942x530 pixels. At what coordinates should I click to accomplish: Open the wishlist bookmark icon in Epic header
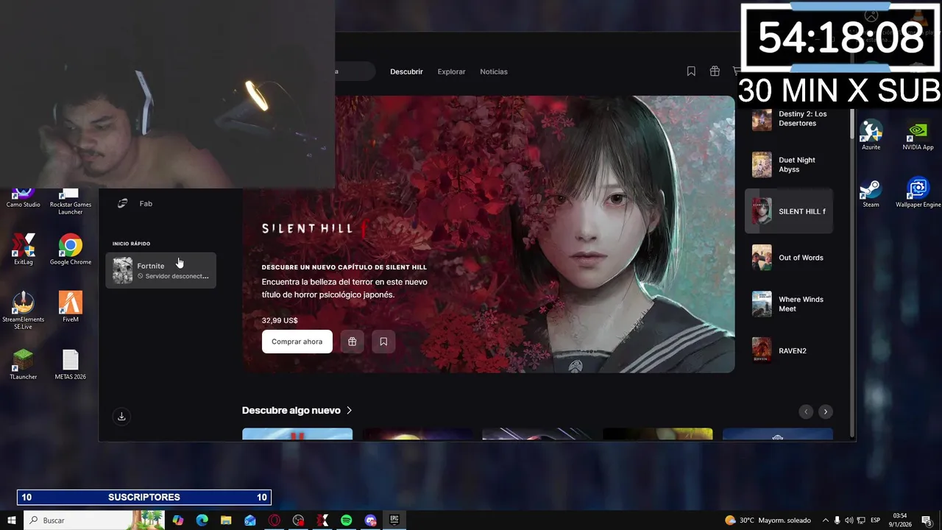point(691,71)
